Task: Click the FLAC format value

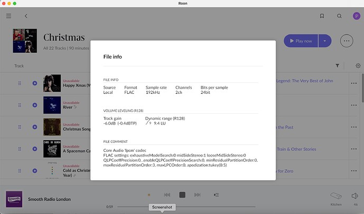Action: click(129, 92)
